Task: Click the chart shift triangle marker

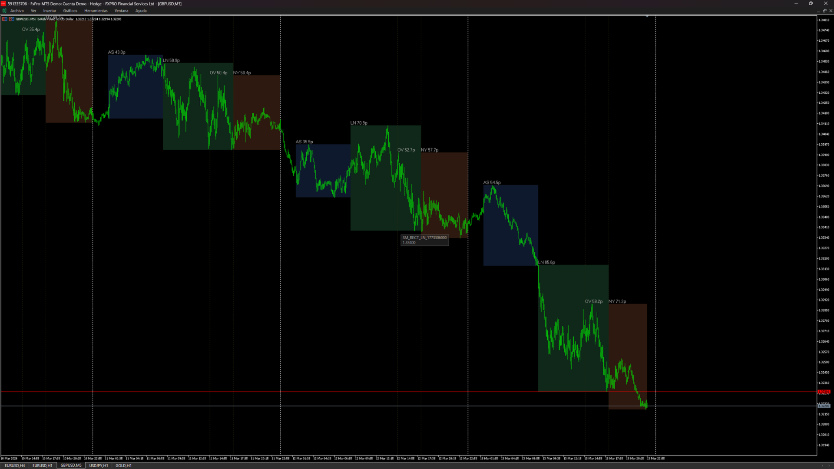Action: (647, 17)
